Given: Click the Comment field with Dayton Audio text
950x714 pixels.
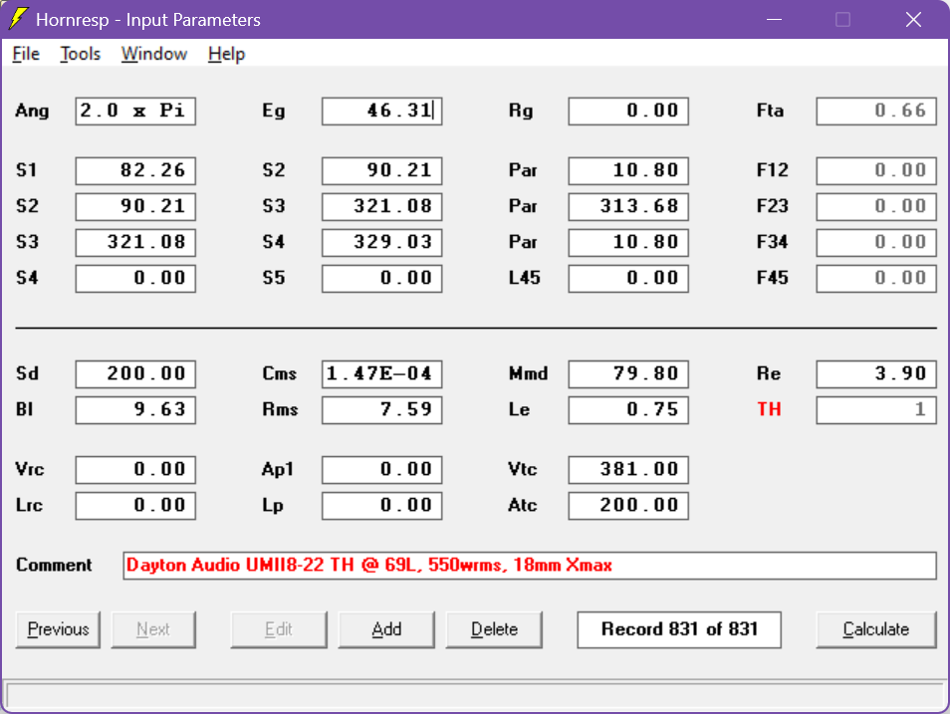Looking at the screenshot, I should coord(530,566).
